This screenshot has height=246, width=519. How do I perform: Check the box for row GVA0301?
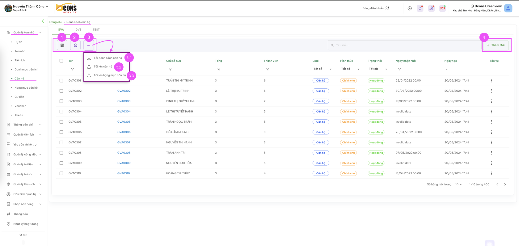(x=61, y=81)
